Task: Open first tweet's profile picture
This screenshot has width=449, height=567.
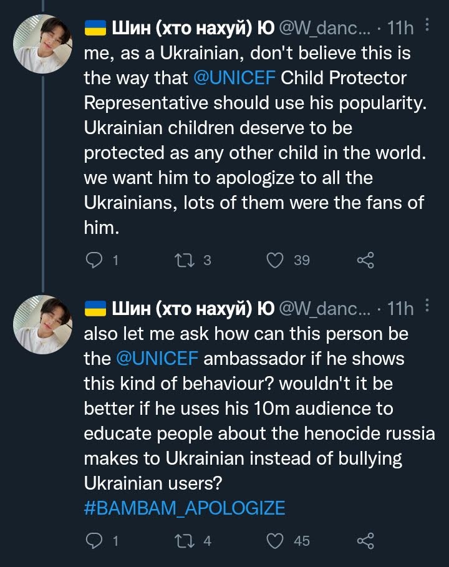Action: tap(42, 42)
